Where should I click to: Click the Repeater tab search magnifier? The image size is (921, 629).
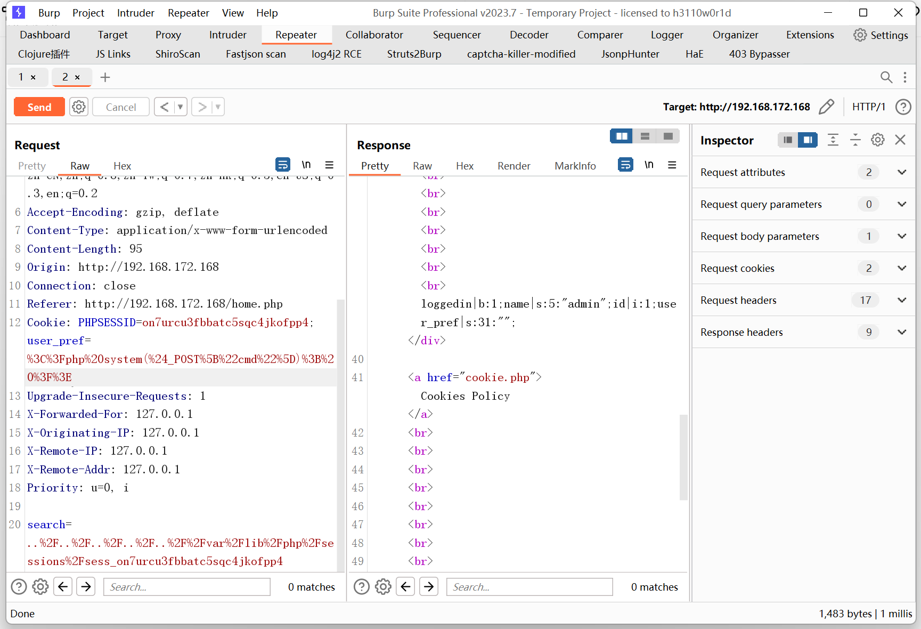886,77
